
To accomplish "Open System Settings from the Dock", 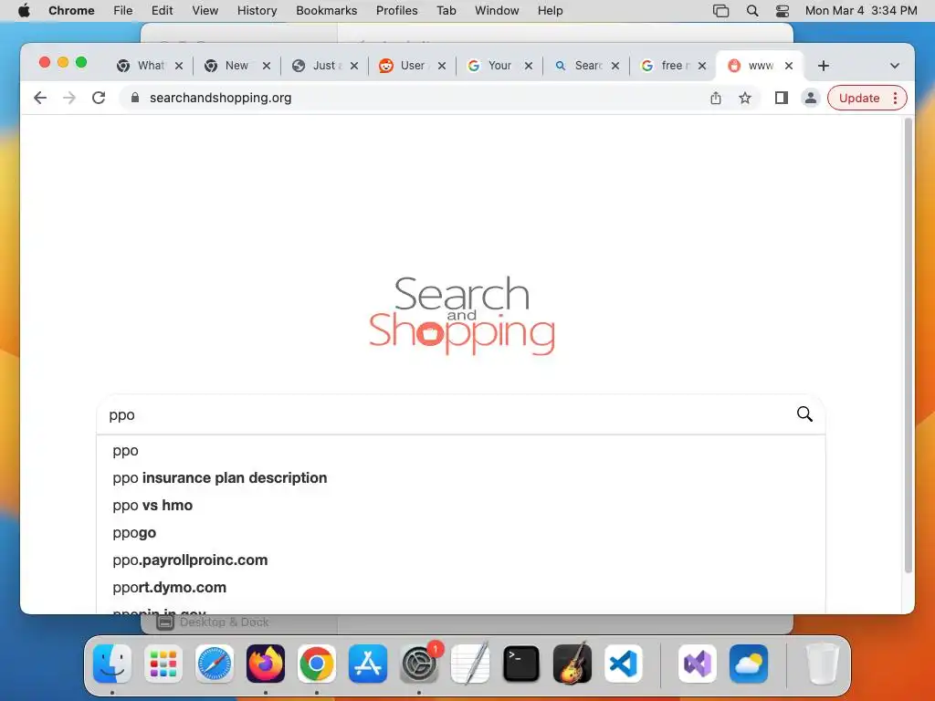I will [419, 664].
